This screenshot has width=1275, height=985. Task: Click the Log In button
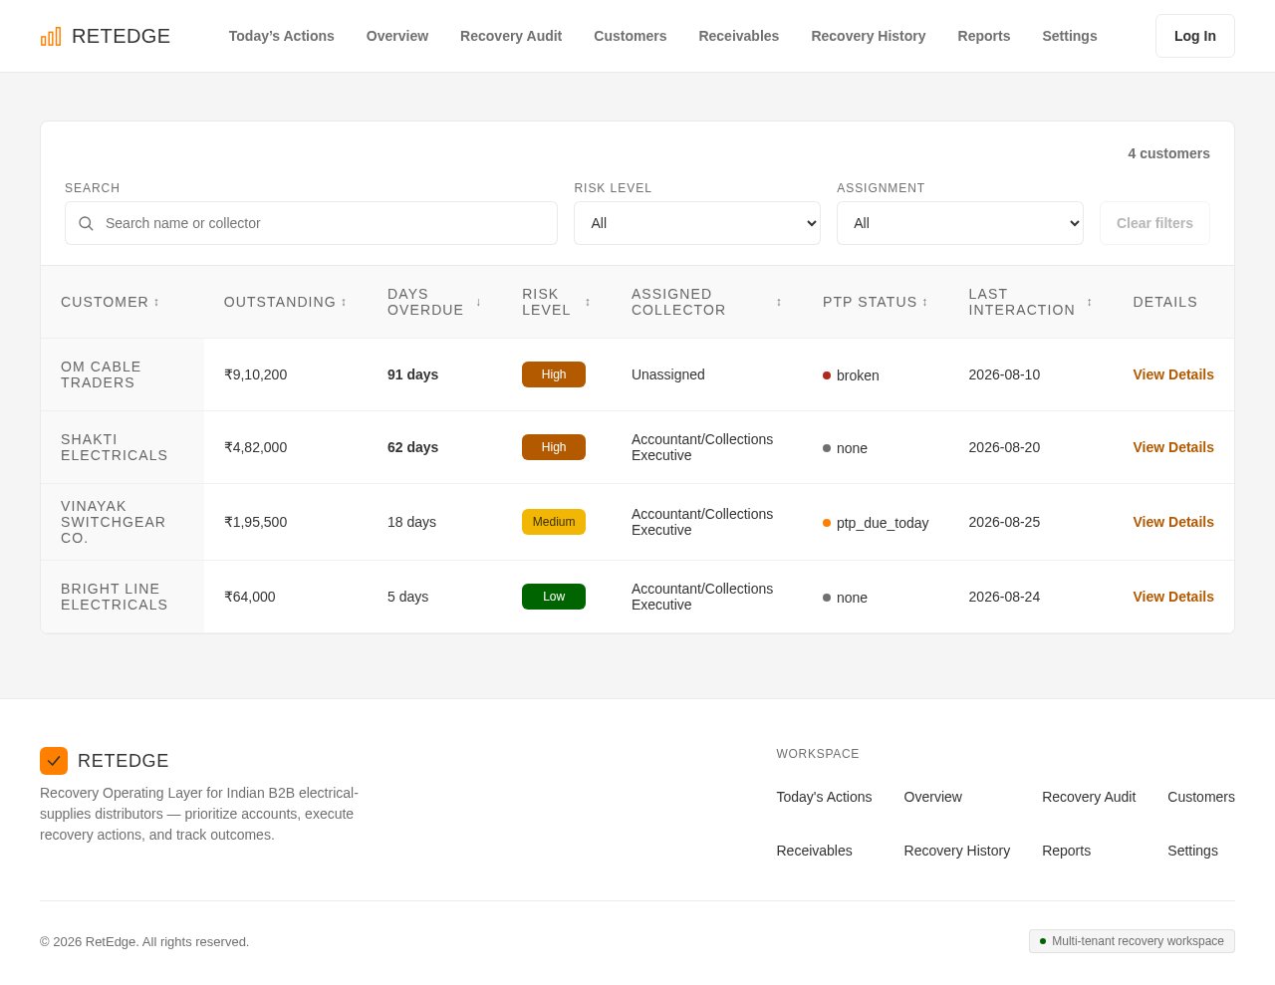click(1195, 36)
